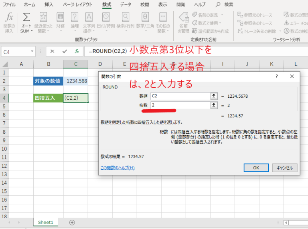Open the 表示 tab
Image resolution: width=308 pixels, height=229 pixels.
click(163, 4)
